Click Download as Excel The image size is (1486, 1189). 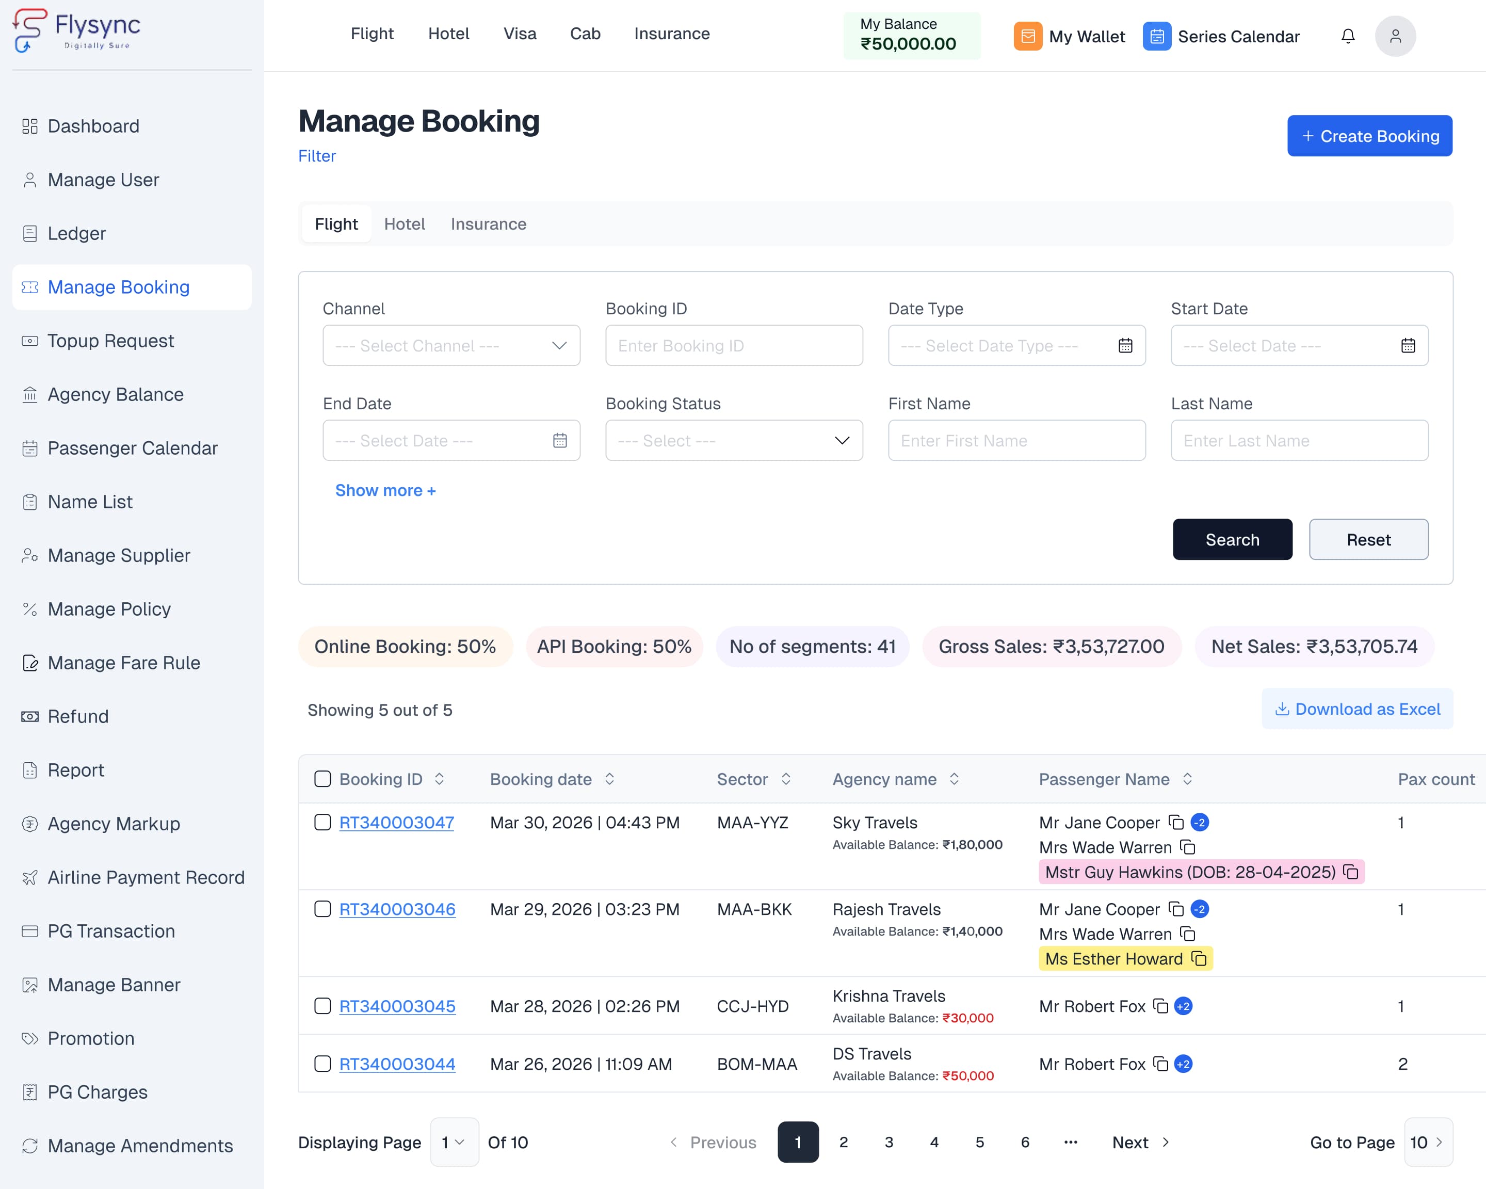click(x=1357, y=709)
